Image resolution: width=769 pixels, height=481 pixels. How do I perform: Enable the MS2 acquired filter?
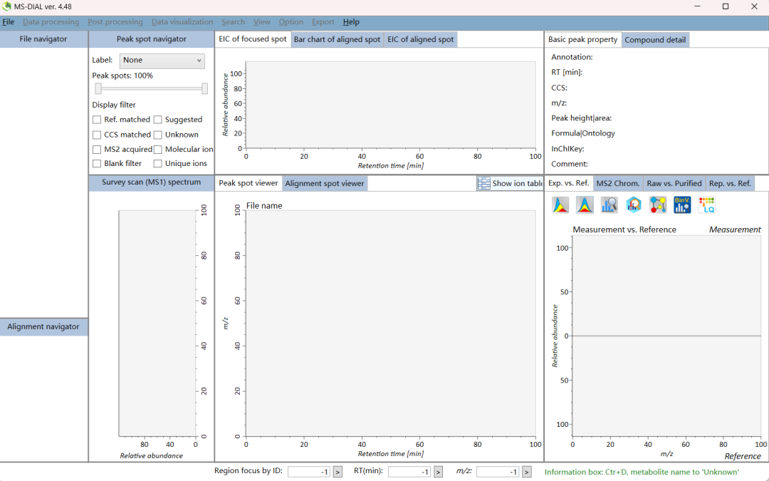coord(97,149)
